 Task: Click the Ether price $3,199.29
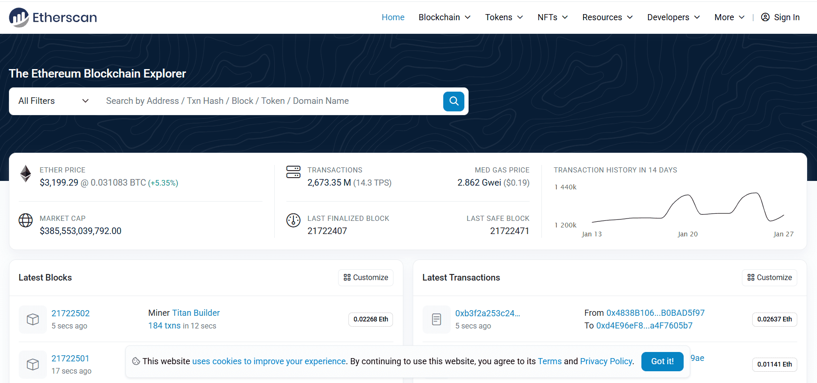[59, 183]
